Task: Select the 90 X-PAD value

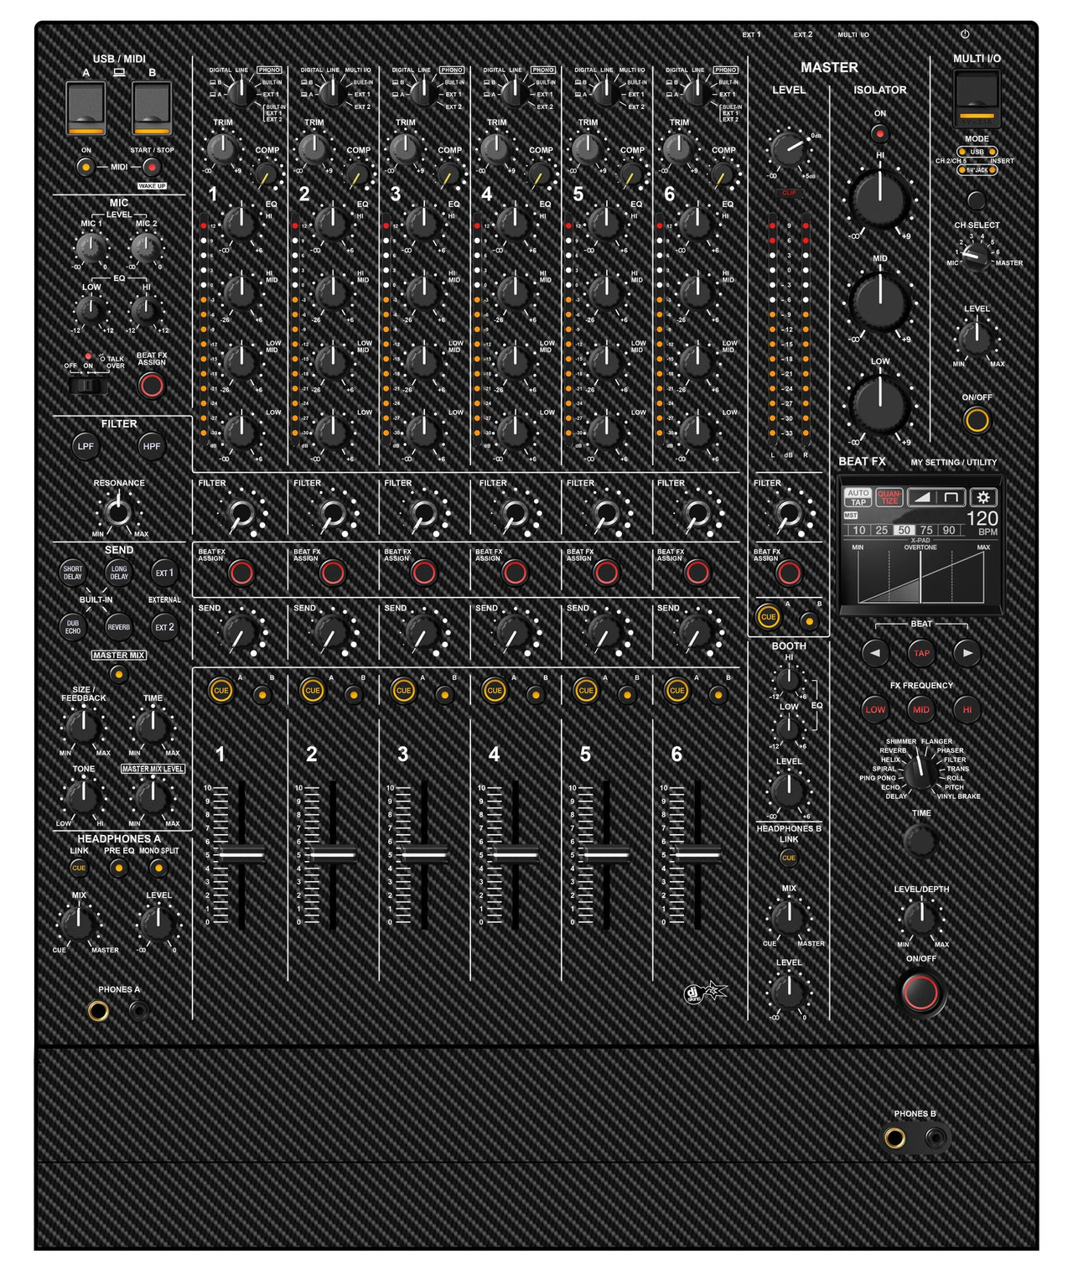Action: [x=949, y=530]
